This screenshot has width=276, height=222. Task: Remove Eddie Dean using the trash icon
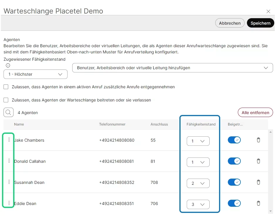258,203
